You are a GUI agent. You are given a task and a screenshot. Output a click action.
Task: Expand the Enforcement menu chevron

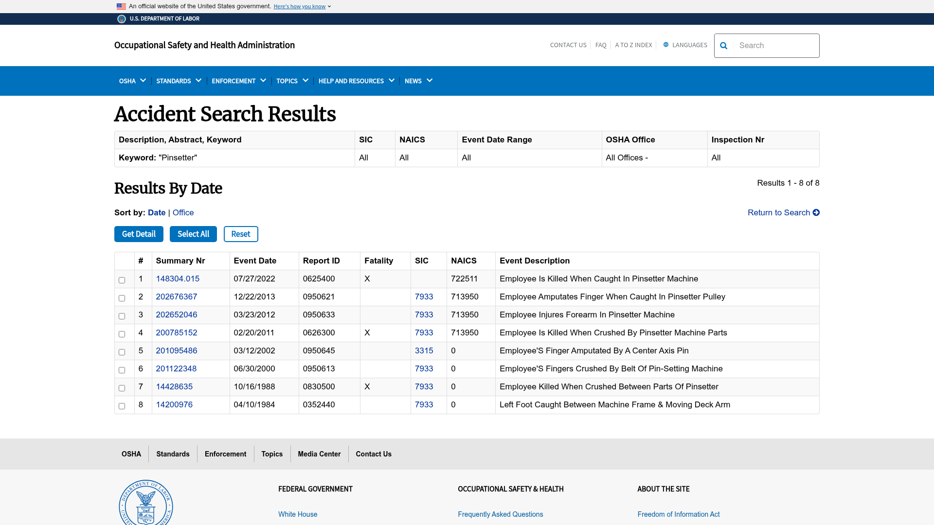tap(263, 81)
